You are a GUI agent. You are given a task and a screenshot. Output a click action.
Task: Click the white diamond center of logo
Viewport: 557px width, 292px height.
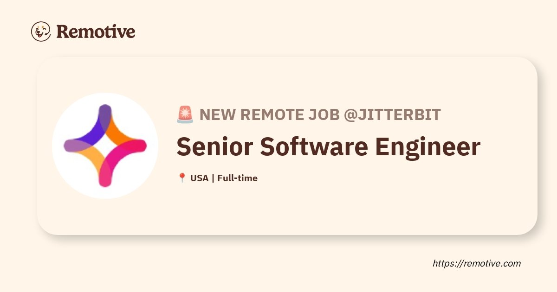105,146
